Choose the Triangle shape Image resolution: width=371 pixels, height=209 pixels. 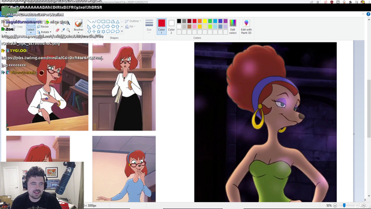(118, 21)
